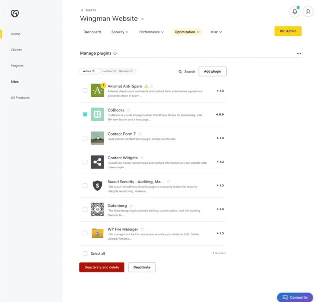This screenshot has width=319, height=302.
Task: Expand the Optimization dropdown
Action: (187, 32)
